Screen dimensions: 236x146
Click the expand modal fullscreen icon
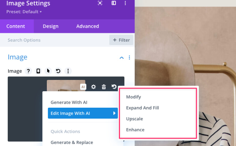[100, 3]
